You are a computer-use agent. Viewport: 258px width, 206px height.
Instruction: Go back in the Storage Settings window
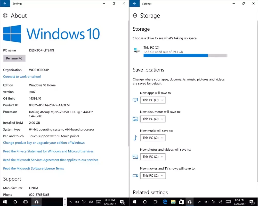click(135, 3)
